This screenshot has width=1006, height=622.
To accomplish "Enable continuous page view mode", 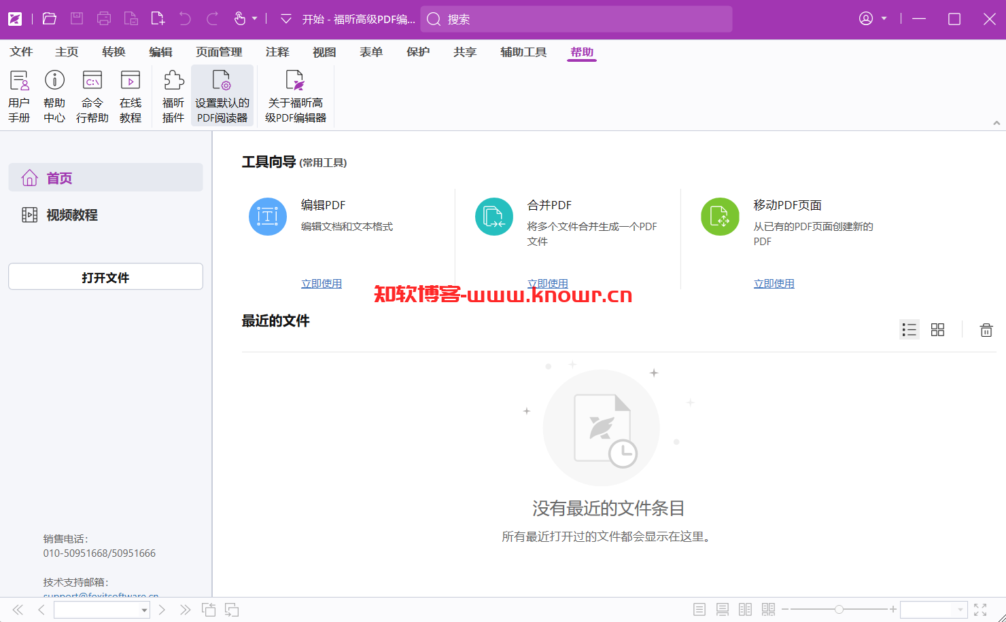I will 723,610.
